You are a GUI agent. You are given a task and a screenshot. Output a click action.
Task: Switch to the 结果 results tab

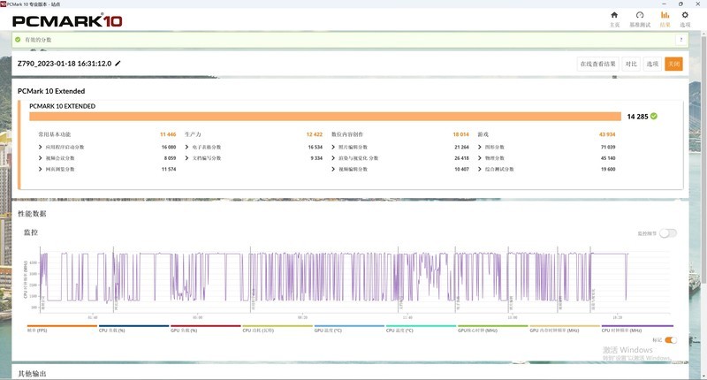click(x=665, y=19)
